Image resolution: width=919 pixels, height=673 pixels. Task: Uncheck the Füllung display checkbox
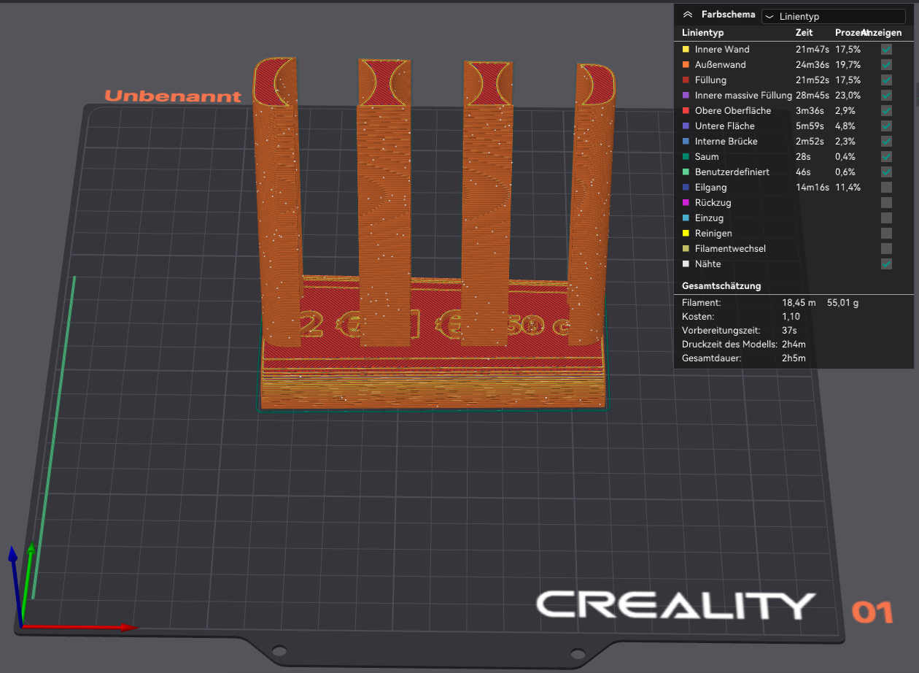[x=886, y=80]
